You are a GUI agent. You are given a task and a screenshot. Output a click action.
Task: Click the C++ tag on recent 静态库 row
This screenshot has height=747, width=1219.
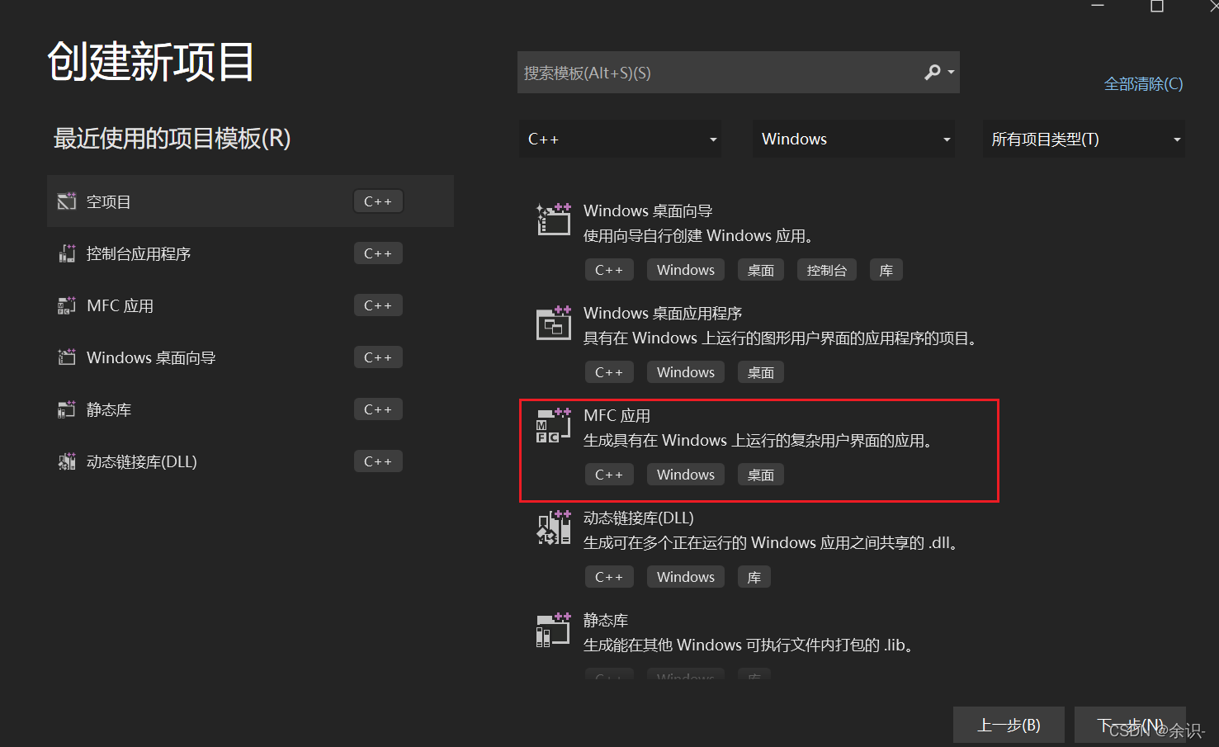click(x=378, y=409)
